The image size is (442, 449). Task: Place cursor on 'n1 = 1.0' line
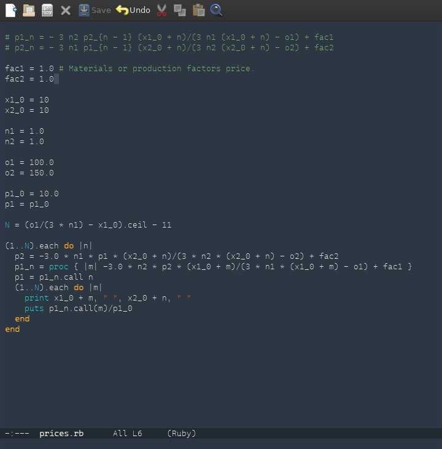[25, 131]
